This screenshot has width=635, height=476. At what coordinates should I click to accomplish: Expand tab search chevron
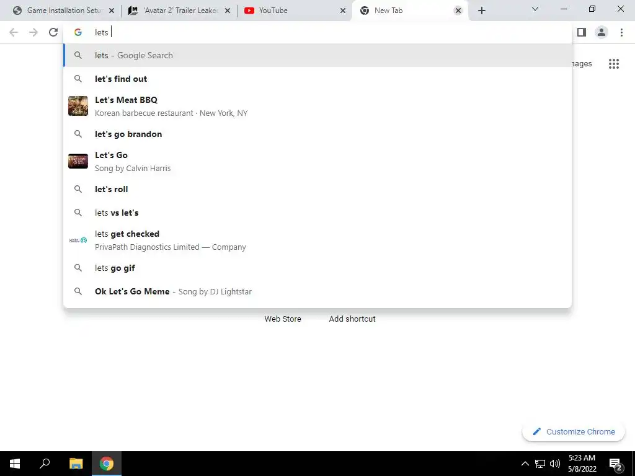click(535, 9)
